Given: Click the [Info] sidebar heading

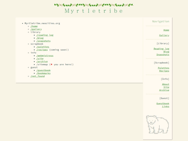Looking at the screenshot, I should click(x=165, y=79).
